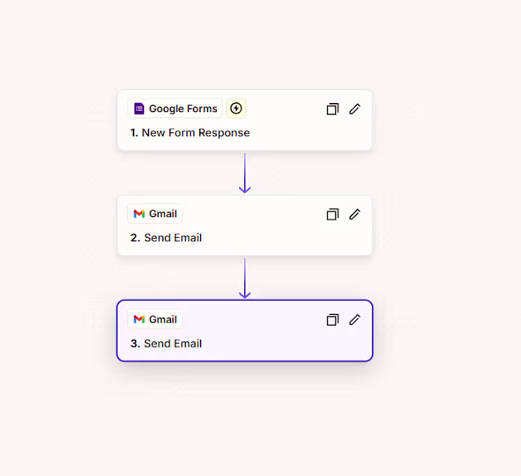Select the Gmail badge on step 2
This screenshot has width=521, height=476.
pyautogui.click(x=154, y=213)
